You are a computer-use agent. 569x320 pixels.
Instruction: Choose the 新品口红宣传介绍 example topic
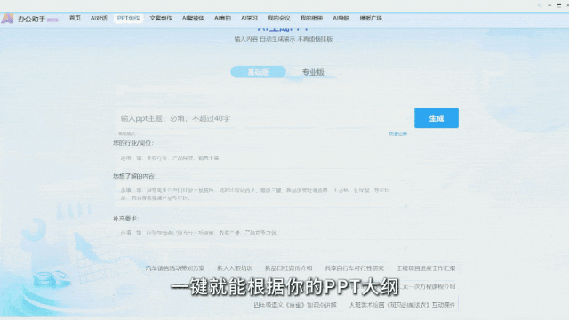tap(288, 268)
